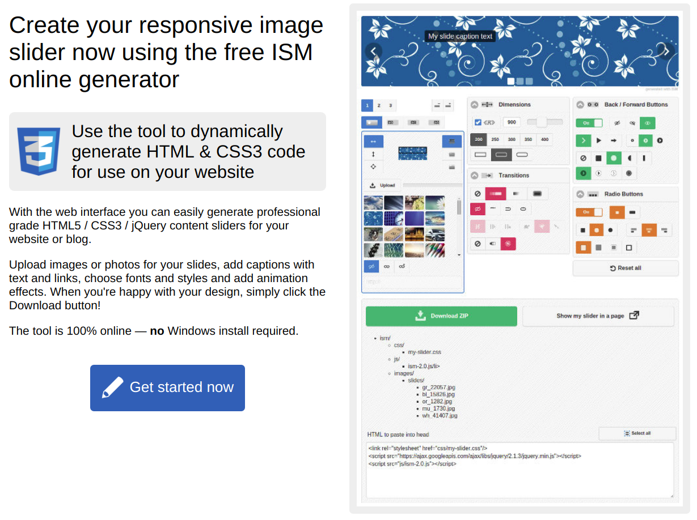This screenshot has width=697, height=520.
Task: Choose the blue no-link broken chain icon
Action: 371,266
